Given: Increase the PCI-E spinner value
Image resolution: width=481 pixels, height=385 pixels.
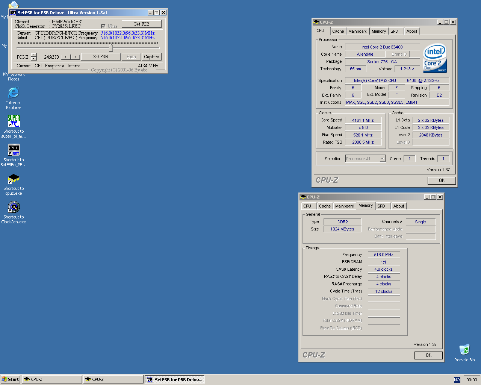Looking at the screenshot, I should point(34,55).
